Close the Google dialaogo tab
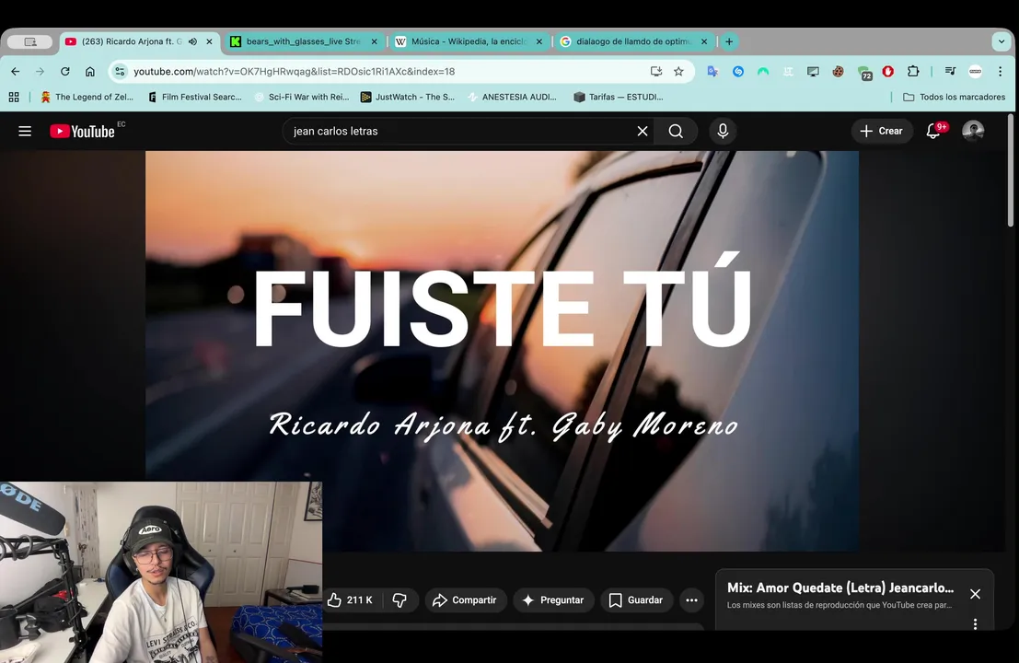The width and height of the screenshot is (1019, 663). pyautogui.click(x=704, y=41)
